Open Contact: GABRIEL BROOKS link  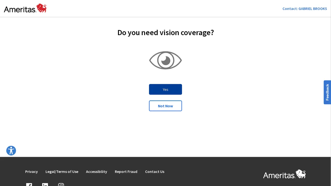(x=305, y=9)
